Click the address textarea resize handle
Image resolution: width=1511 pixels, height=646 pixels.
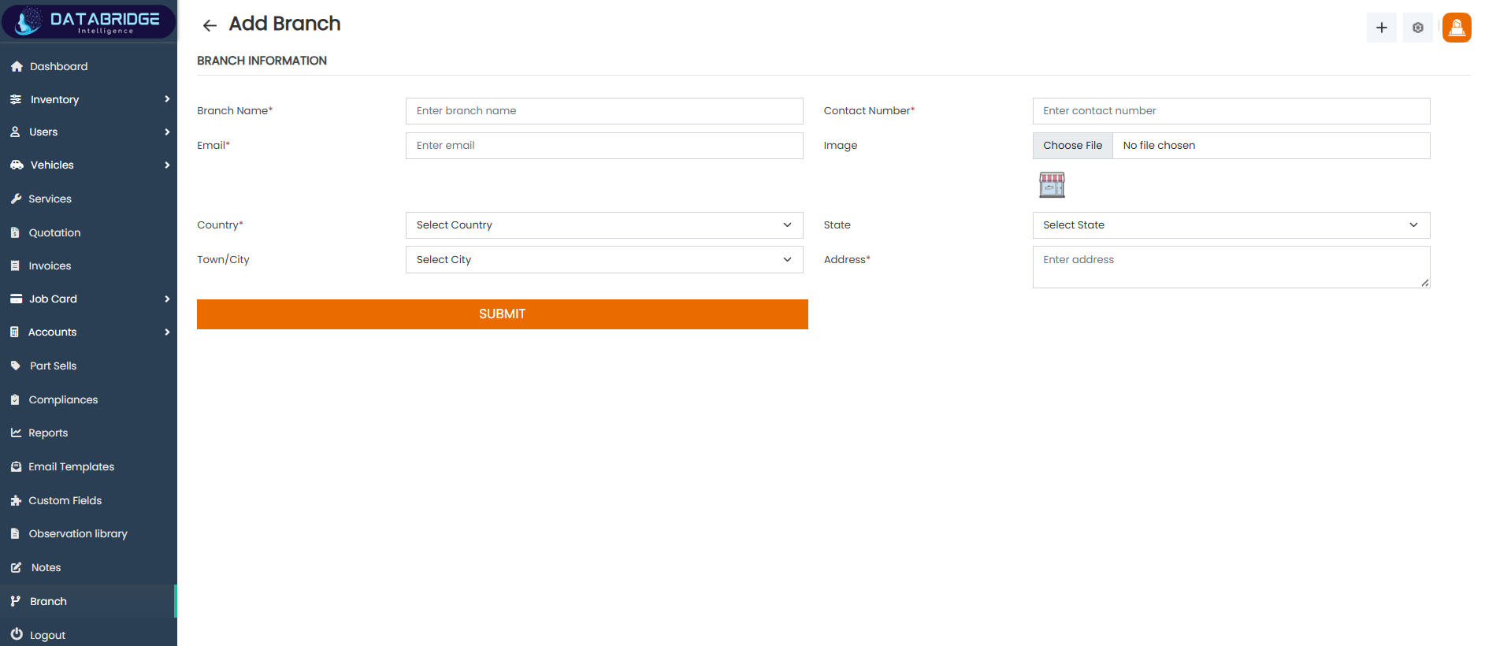tap(1425, 283)
